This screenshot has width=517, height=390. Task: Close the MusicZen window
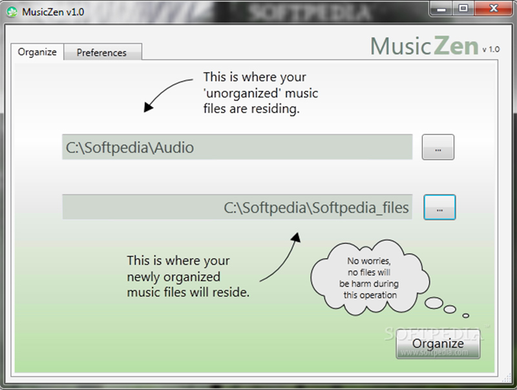click(x=493, y=8)
